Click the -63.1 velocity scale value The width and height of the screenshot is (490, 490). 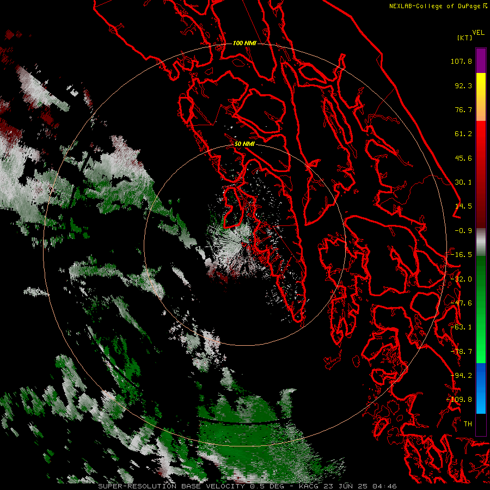pos(461,327)
